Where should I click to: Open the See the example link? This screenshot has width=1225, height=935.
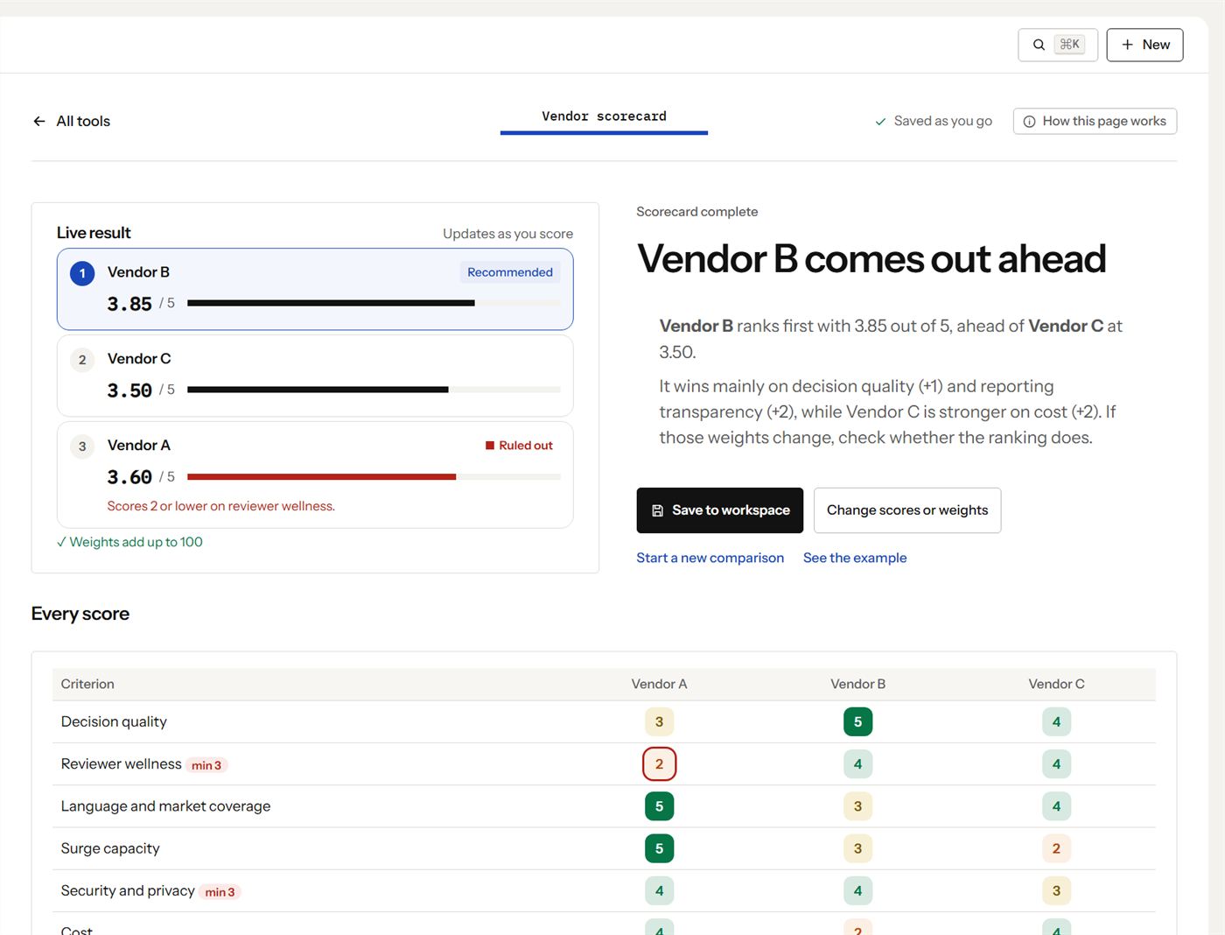coord(855,558)
